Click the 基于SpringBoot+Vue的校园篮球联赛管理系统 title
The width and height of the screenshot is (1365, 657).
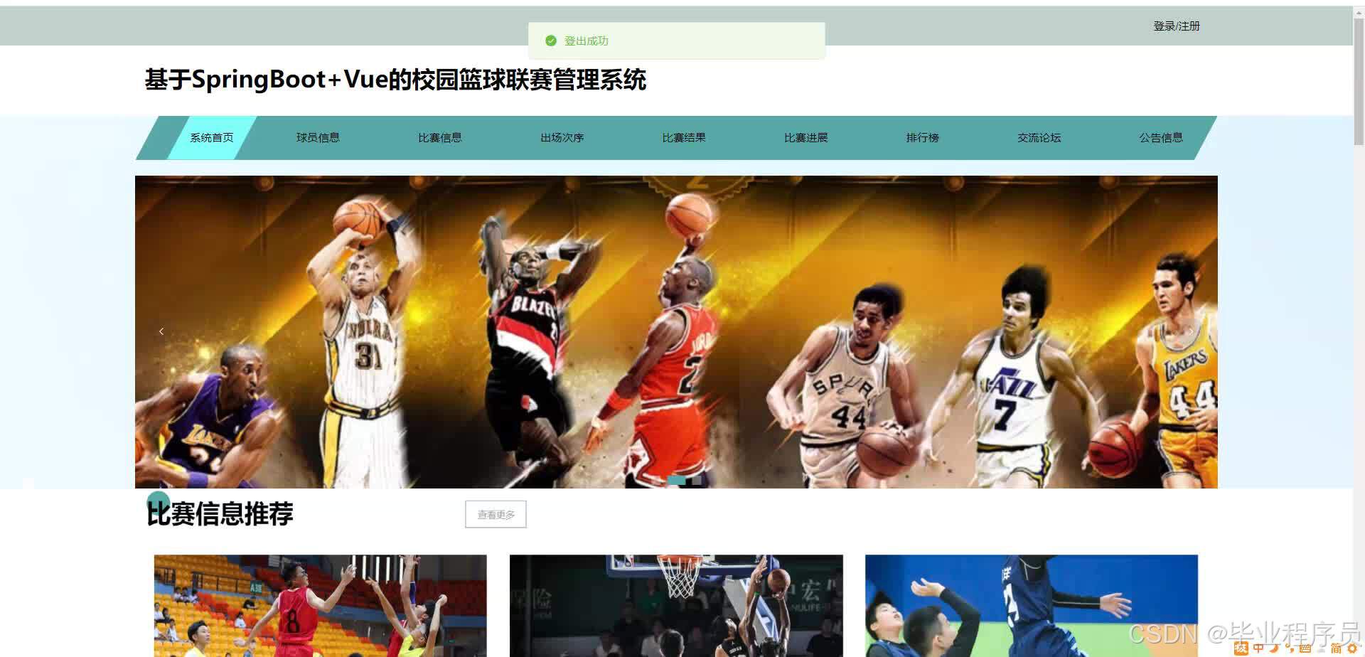395,80
